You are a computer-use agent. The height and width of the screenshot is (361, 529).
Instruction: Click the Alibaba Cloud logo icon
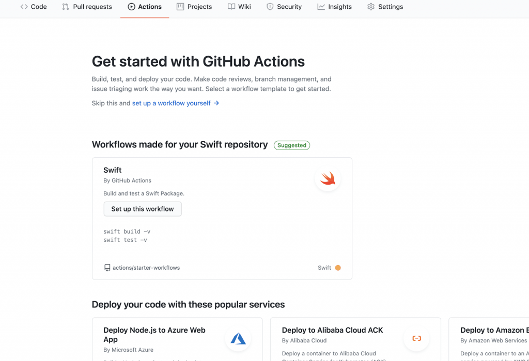416,338
